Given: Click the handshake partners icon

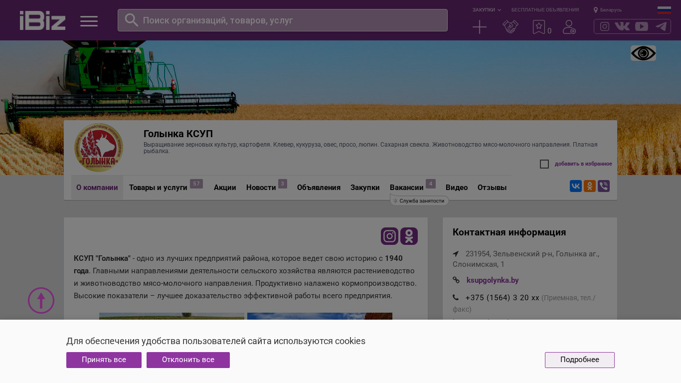Looking at the screenshot, I should (x=510, y=27).
